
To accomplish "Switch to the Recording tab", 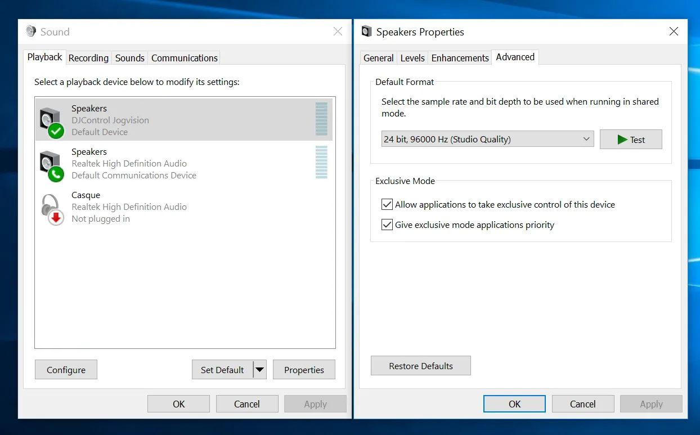I will pyautogui.click(x=88, y=58).
